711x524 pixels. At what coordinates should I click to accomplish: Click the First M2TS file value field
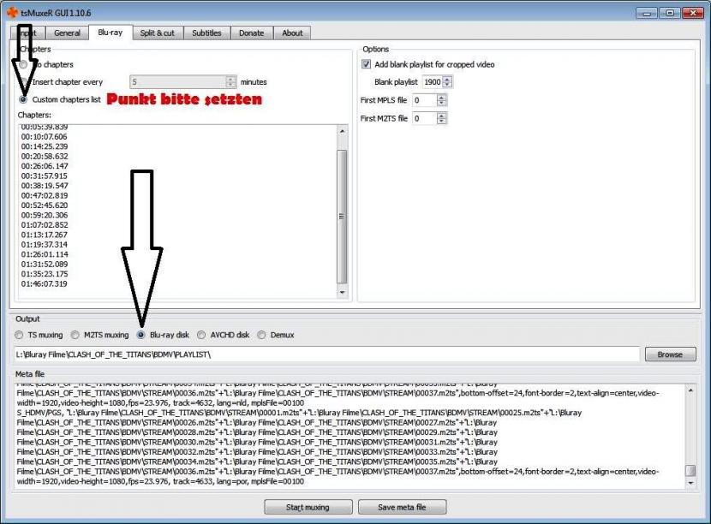click(424, 118)
